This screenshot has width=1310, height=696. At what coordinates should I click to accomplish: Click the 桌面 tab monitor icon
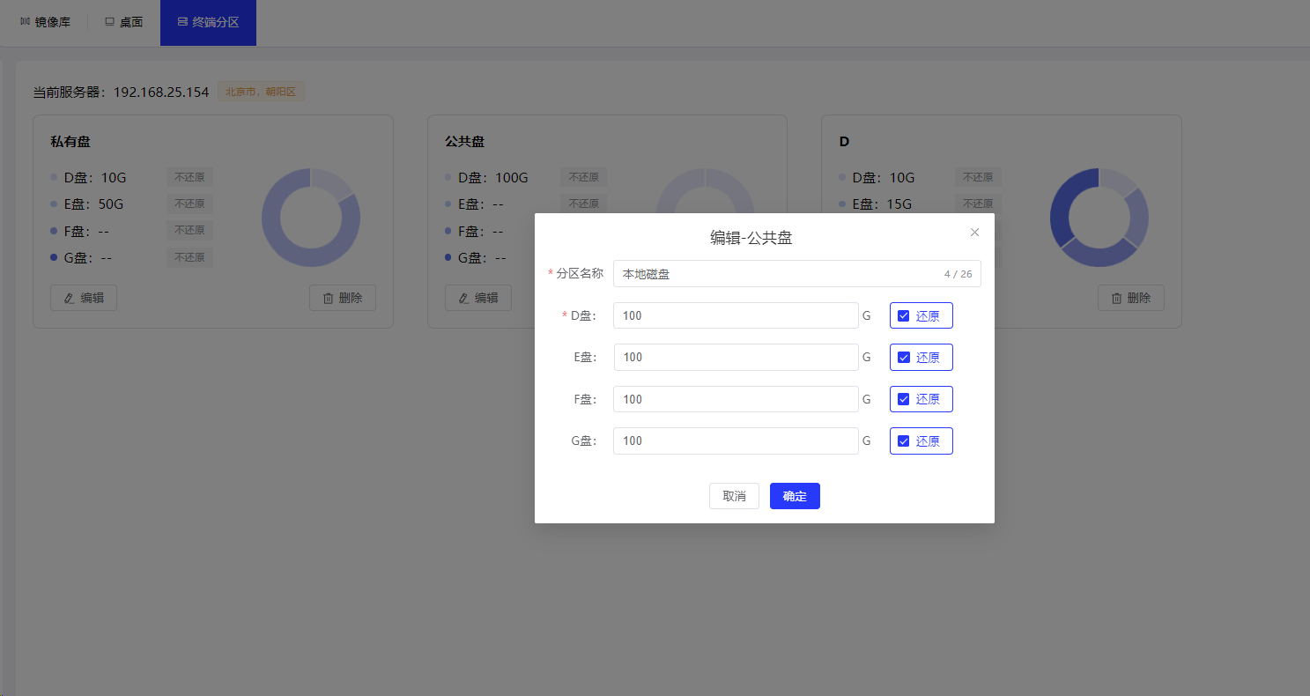coord(110,22)
